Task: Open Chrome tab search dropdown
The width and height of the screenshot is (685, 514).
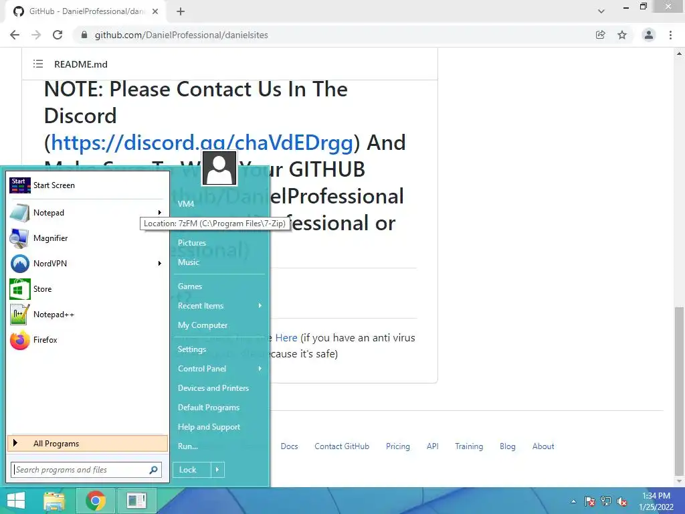Action: (601, 11)
